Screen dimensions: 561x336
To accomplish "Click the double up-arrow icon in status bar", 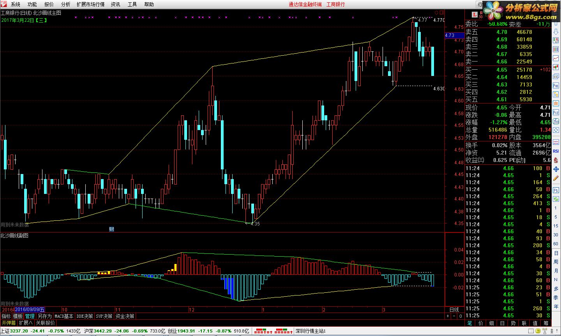I will (552, 331).
